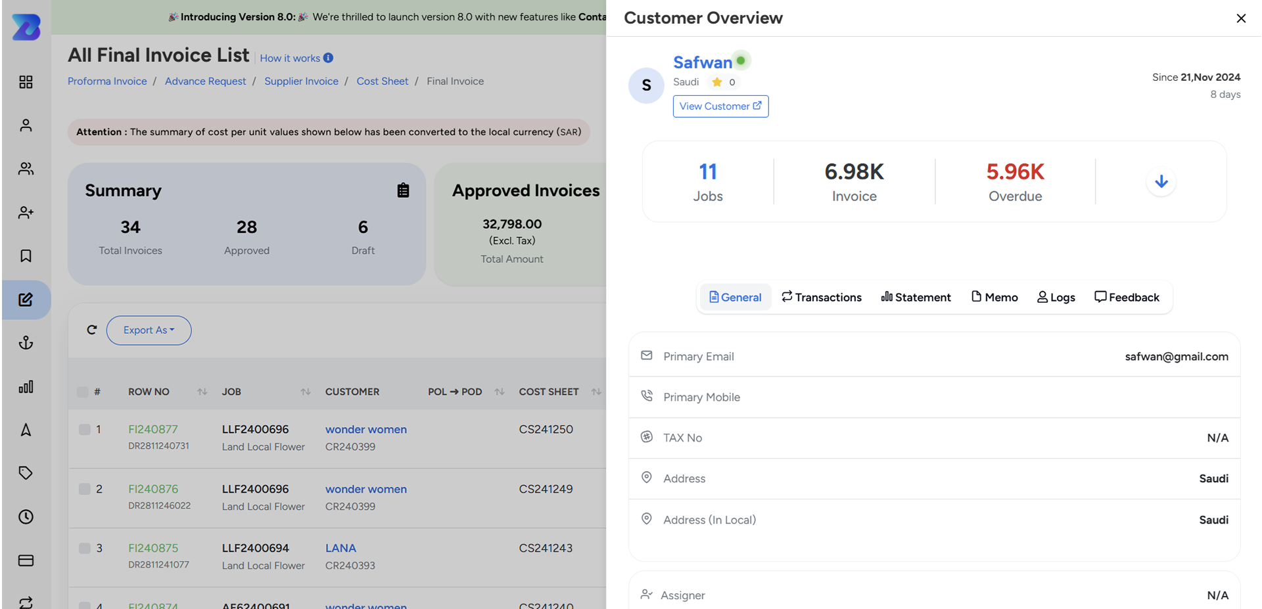1262x609 pixels.
Task: Go to Cost Sheet breadcrumb
Action: [x=383, y=81]
